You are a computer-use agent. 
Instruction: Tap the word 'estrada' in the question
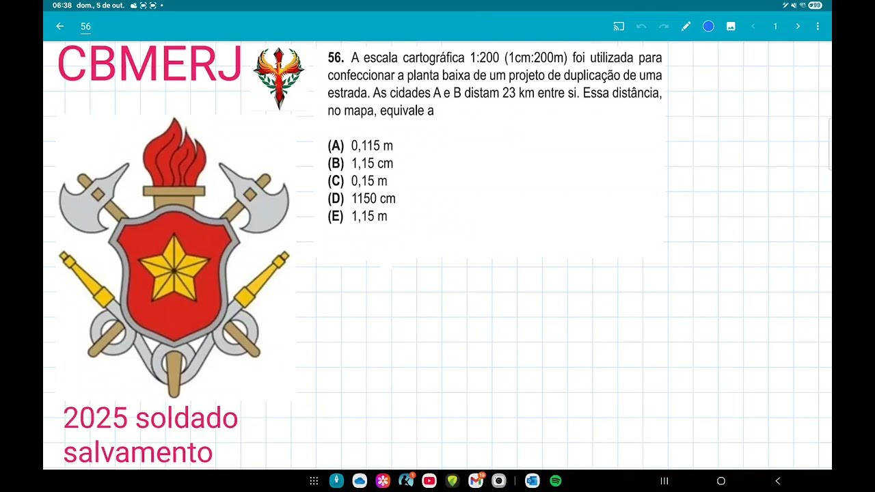pos(348,93)
